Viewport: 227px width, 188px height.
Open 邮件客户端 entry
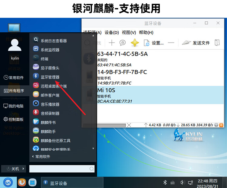tap(46, 95)
